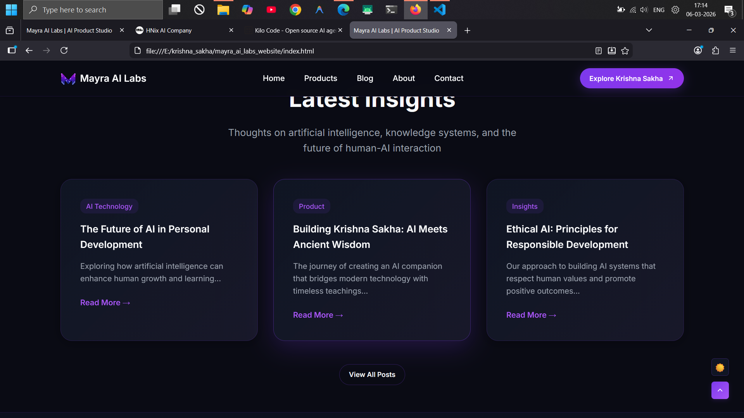Open the browser extensions icon
Viewport: 744px width, 418px height.
click(x=715, y=50)
